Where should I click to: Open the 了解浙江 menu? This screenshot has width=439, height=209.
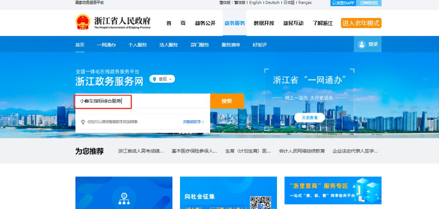click(x=323, y=23)
